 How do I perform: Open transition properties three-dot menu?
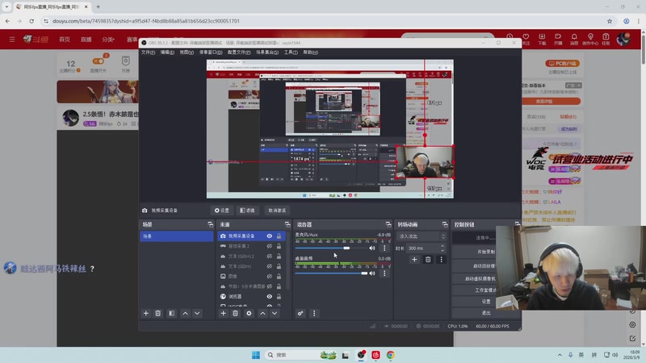pos(441,259)
